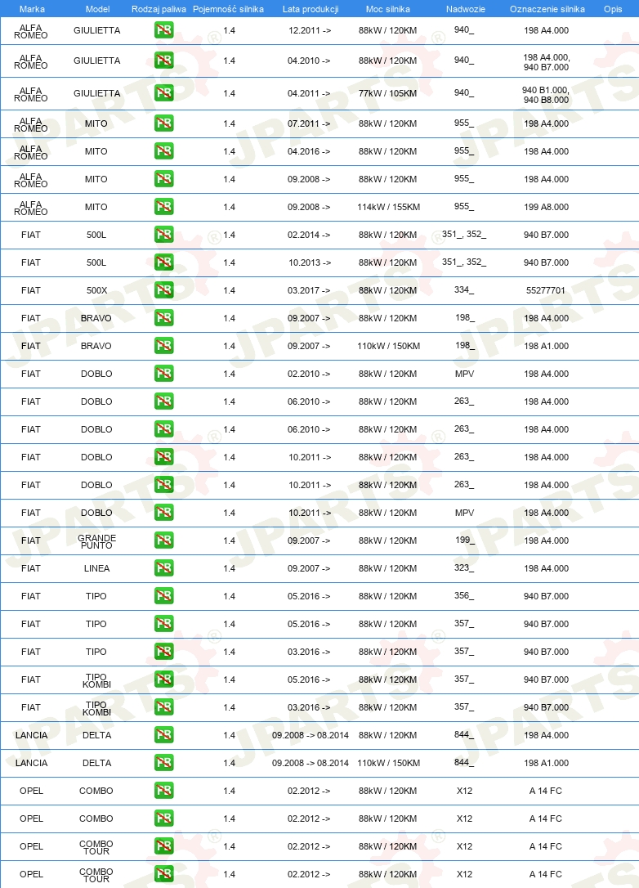This screenshot has height=888, width=639.
Task: Select engine code 199 A8.000
Action: point(546,207)
